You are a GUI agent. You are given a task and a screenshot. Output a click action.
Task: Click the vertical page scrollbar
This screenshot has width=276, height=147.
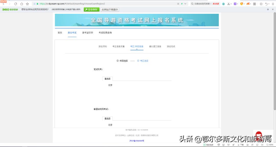pos(274,61)
